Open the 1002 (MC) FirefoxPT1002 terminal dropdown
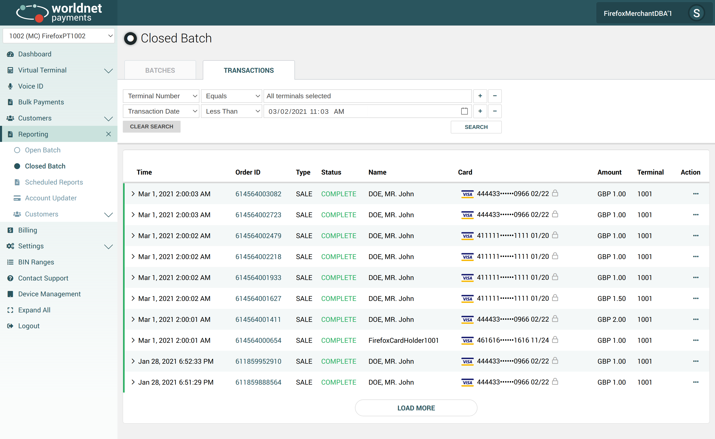Image resolution: width=715 pixels, height=439 pixels. click(x=59, y=36)
